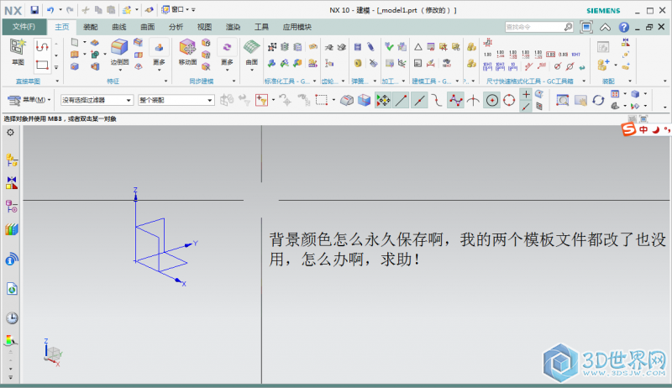Select the Rectangle sketch tool
Image resolution: width=672 pixels, height=388 pixels.
pyautogui.click(x=42, y=66)
